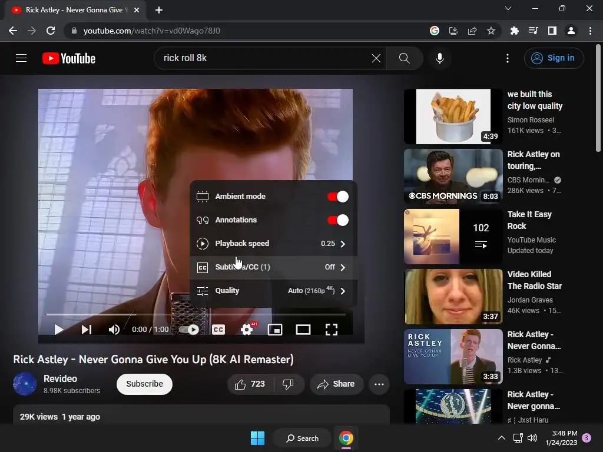This screenshot has width=603, height=452.
Task: Toggle the autoplay switch in player
Action: coord(189,330)
